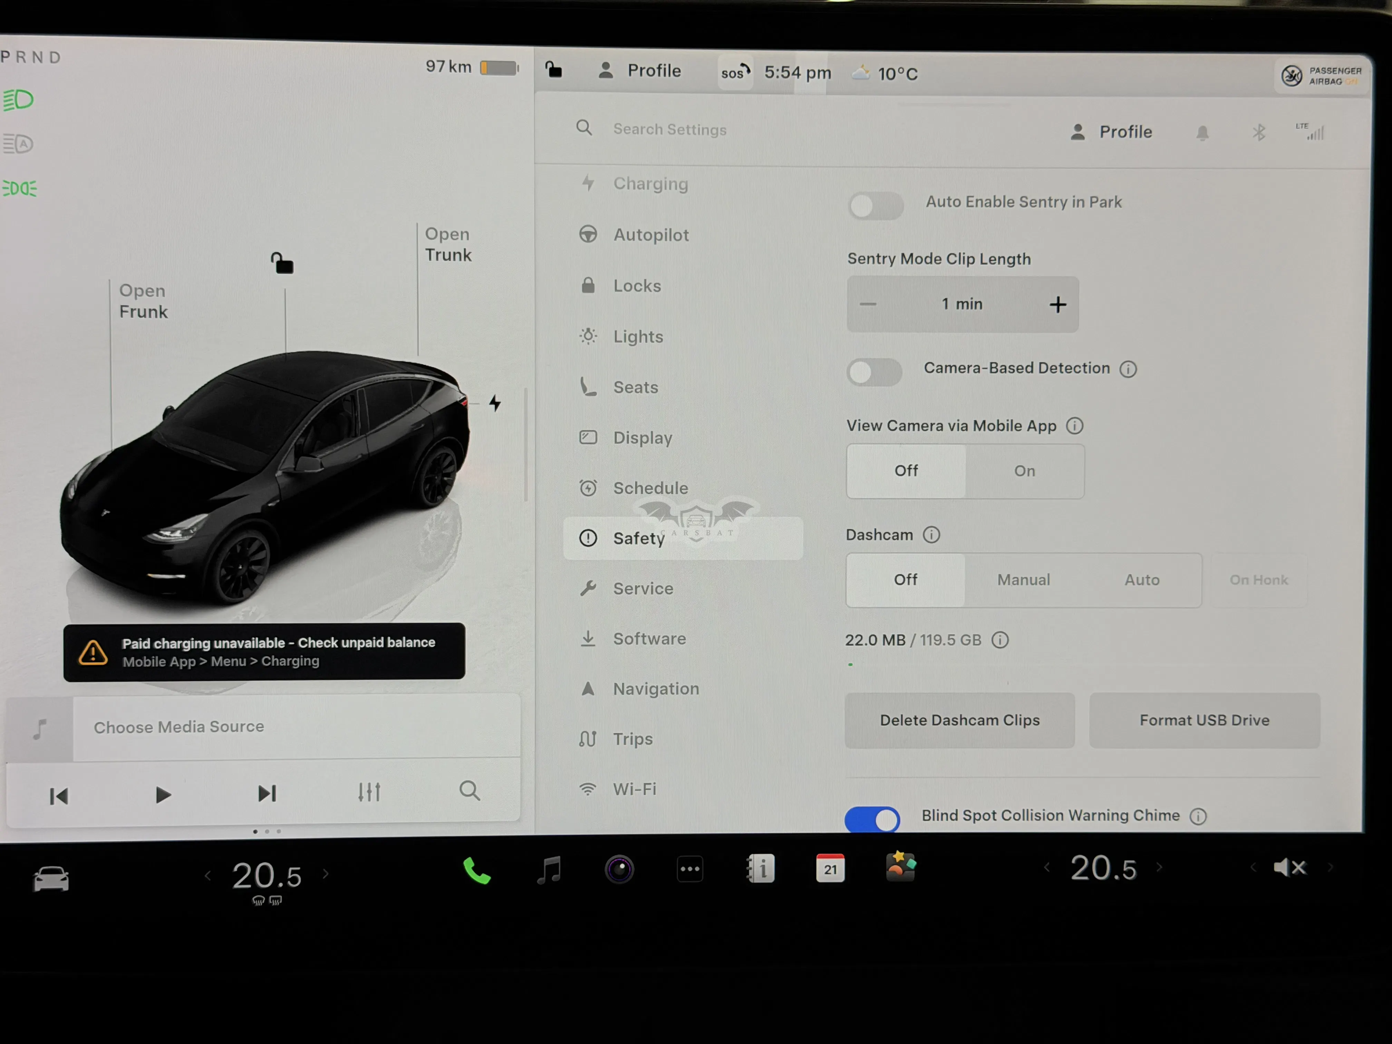
Task: Lower passenger temperature with left arrow
Action: pos(1046,868)
